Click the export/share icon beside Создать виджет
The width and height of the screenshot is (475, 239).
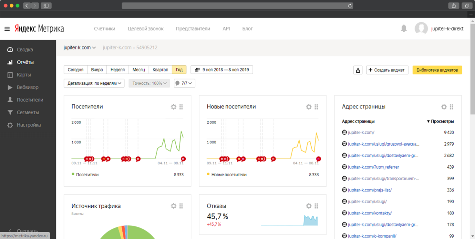tap(358, 70)
